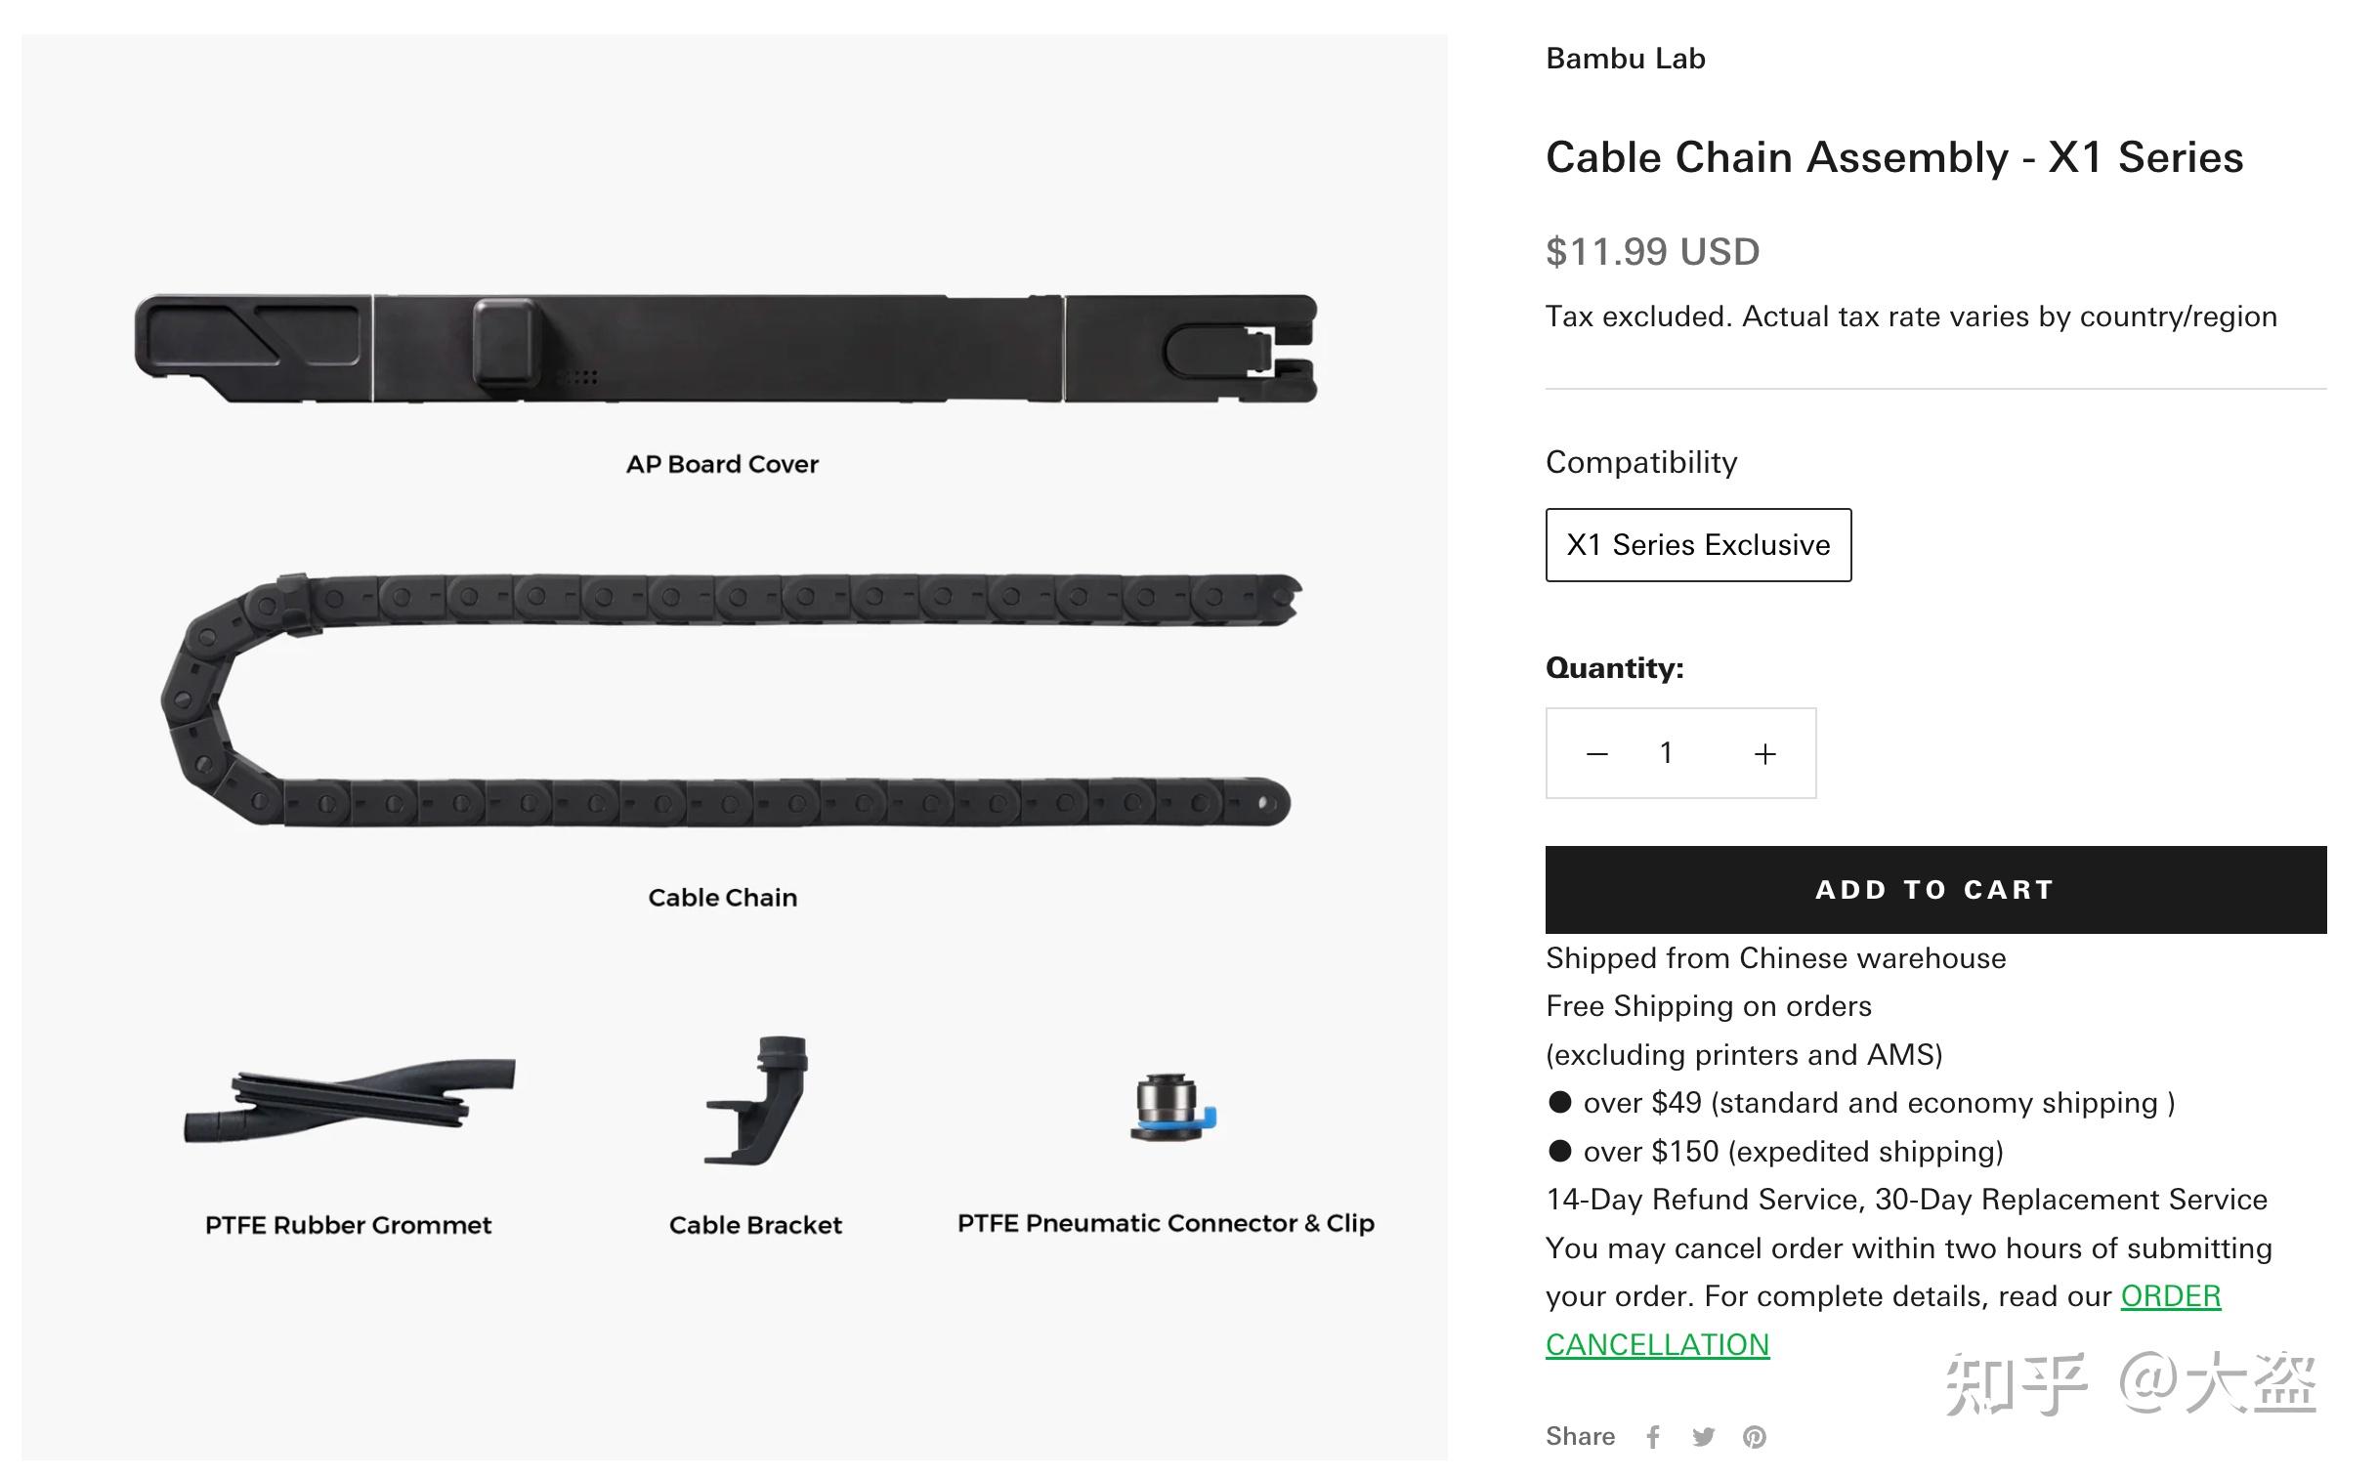Image resolution: width=2378 pixels, height=1479 pixels.
Task: Click the Cable Chain caption label
Action: click(x=723, y=898)
